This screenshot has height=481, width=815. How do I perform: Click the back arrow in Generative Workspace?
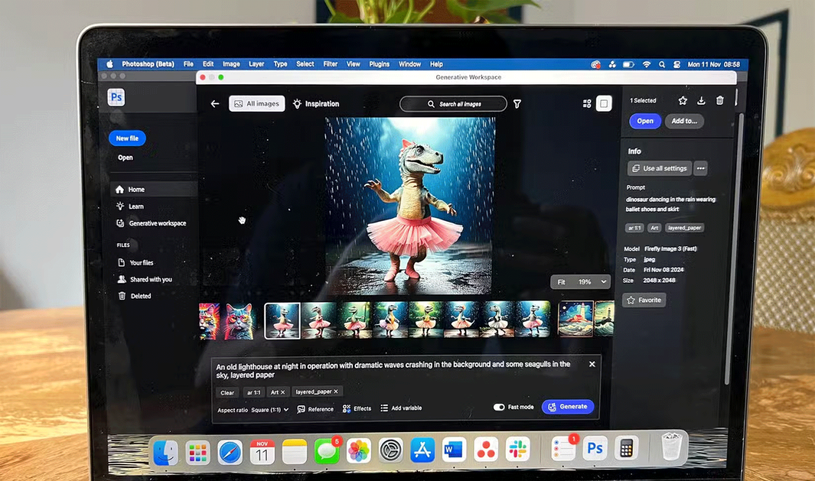click(215, 104)
